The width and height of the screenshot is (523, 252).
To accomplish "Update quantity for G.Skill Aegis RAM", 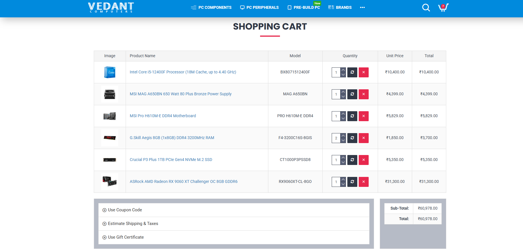I will point(352,138).
